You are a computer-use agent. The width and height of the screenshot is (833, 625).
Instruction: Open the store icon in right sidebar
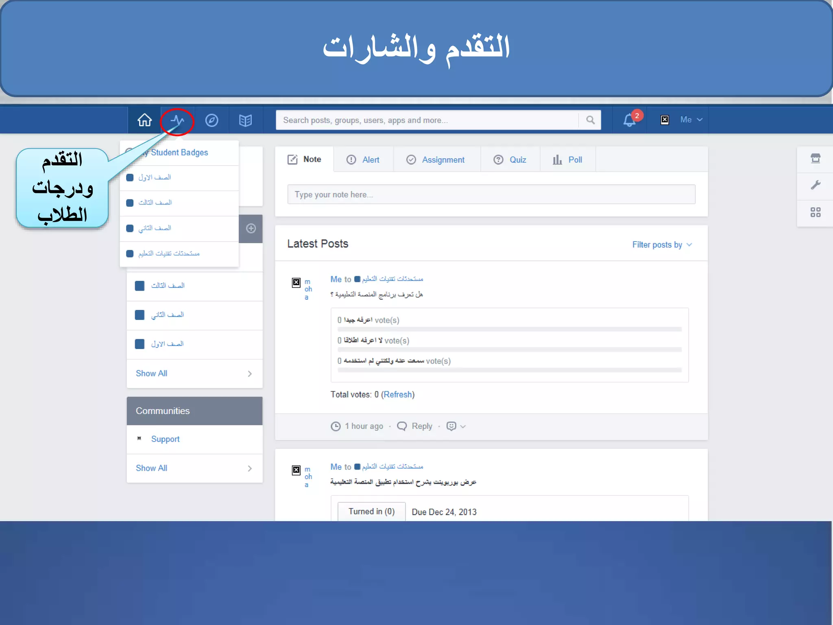pos(815,158)
